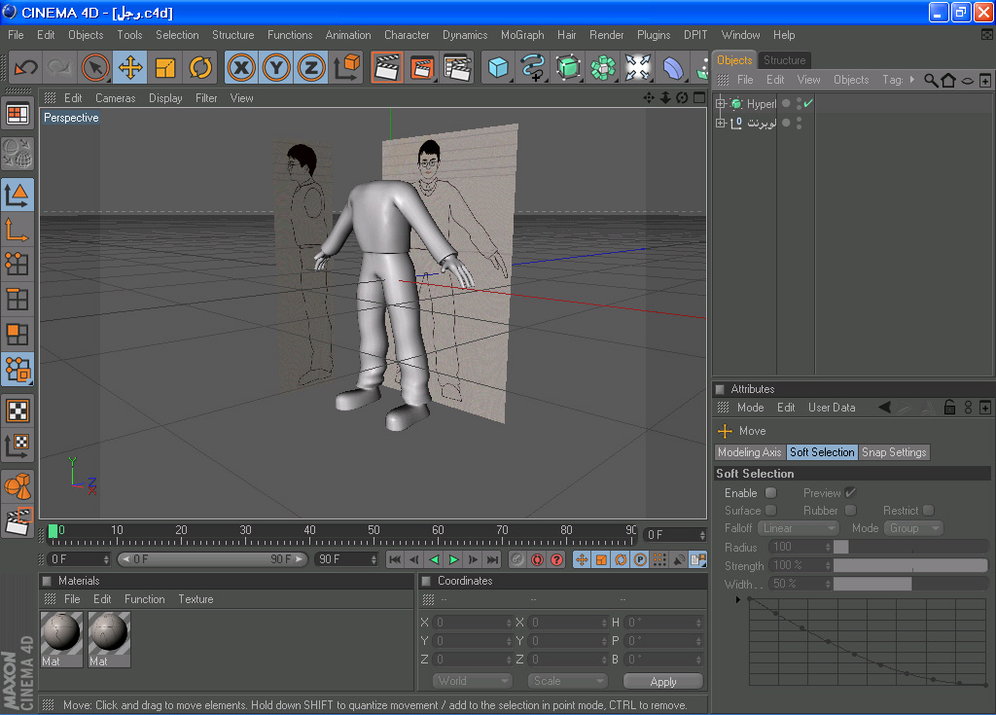Click the Apply button
The image size is (996, 715).
click(663, 681)
